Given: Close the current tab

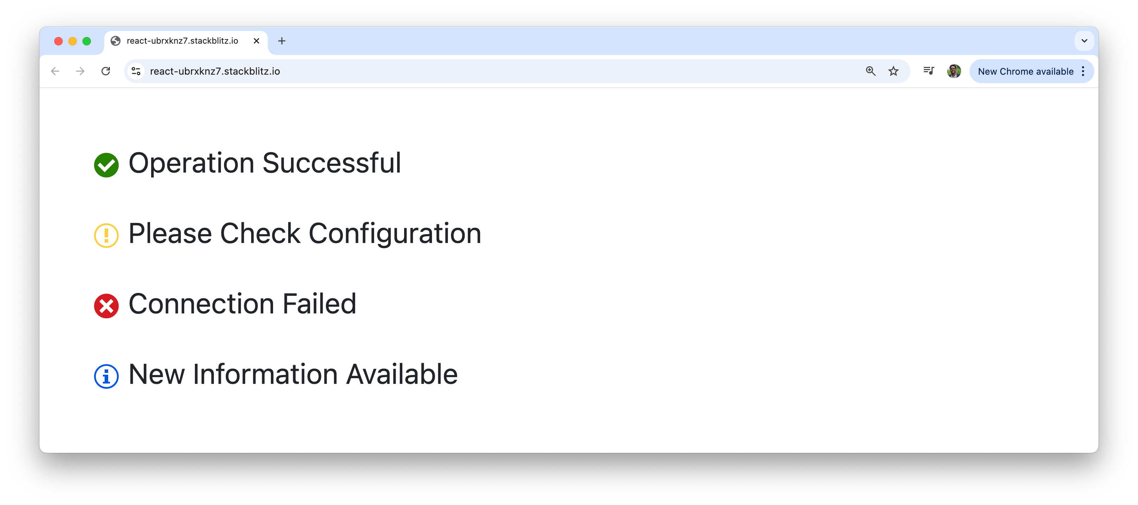Looking at the screenshot, I should point(256,41).
